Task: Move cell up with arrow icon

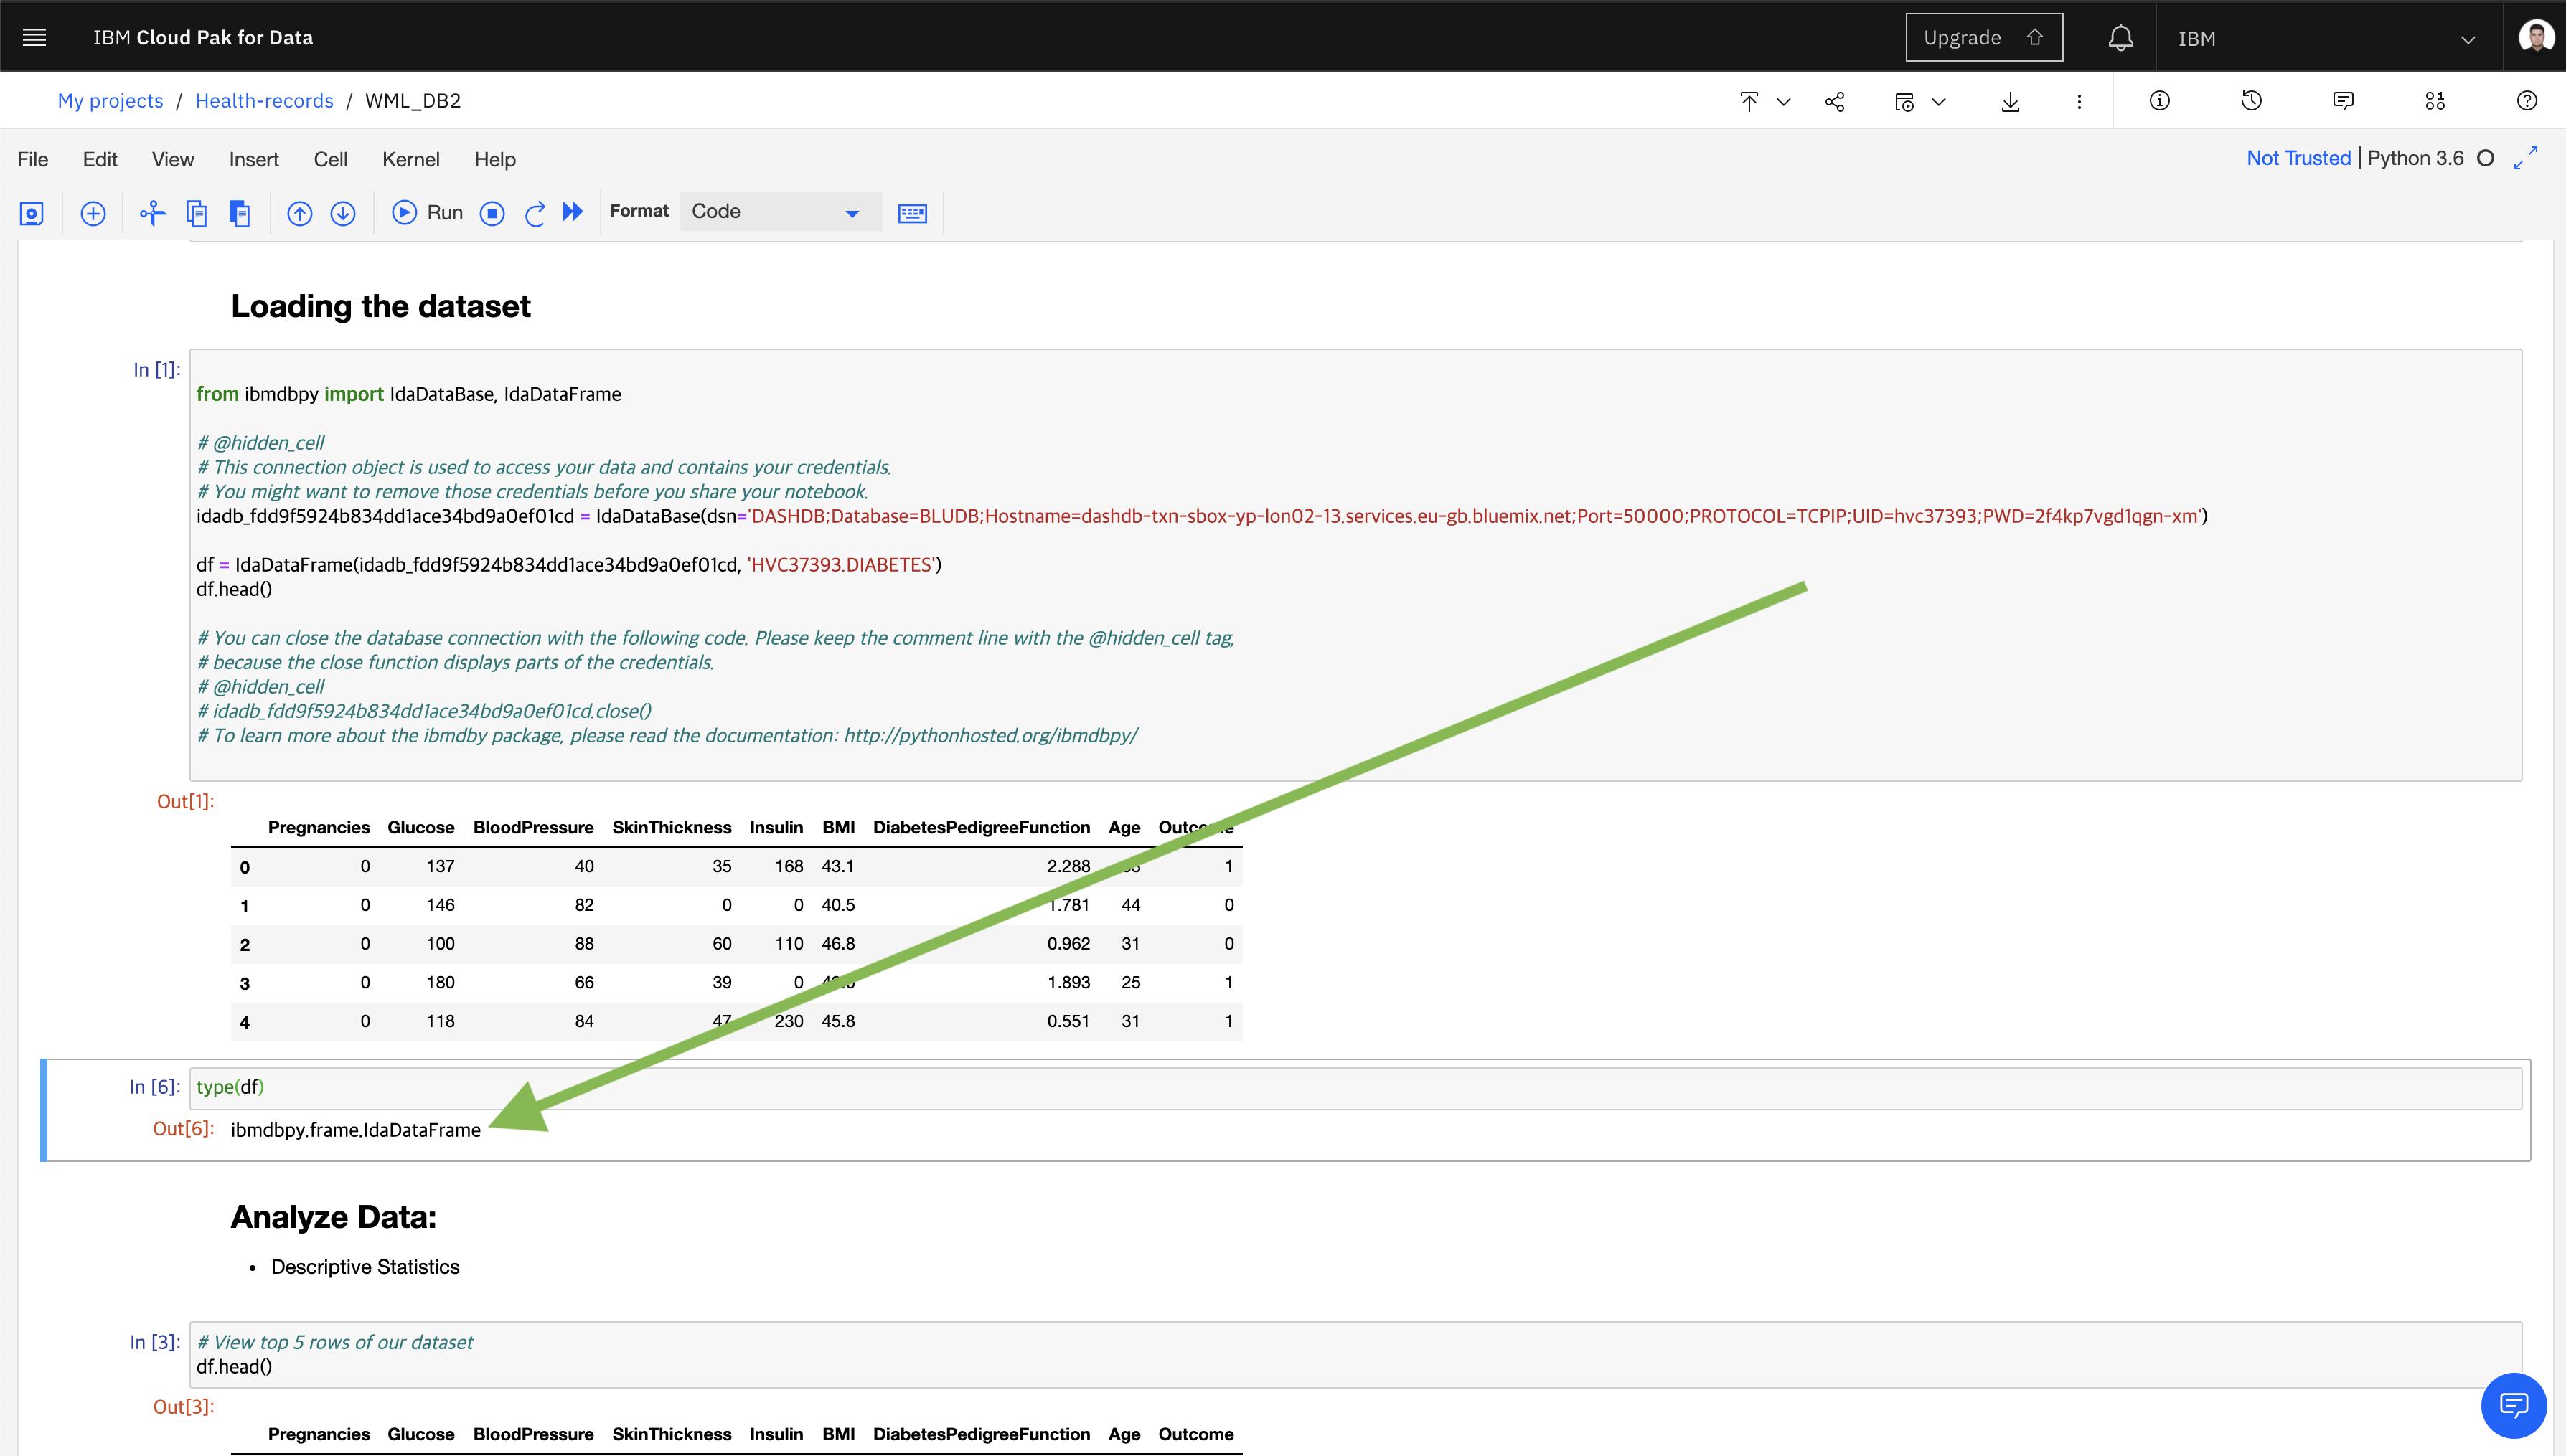Action: coord(299,213)
